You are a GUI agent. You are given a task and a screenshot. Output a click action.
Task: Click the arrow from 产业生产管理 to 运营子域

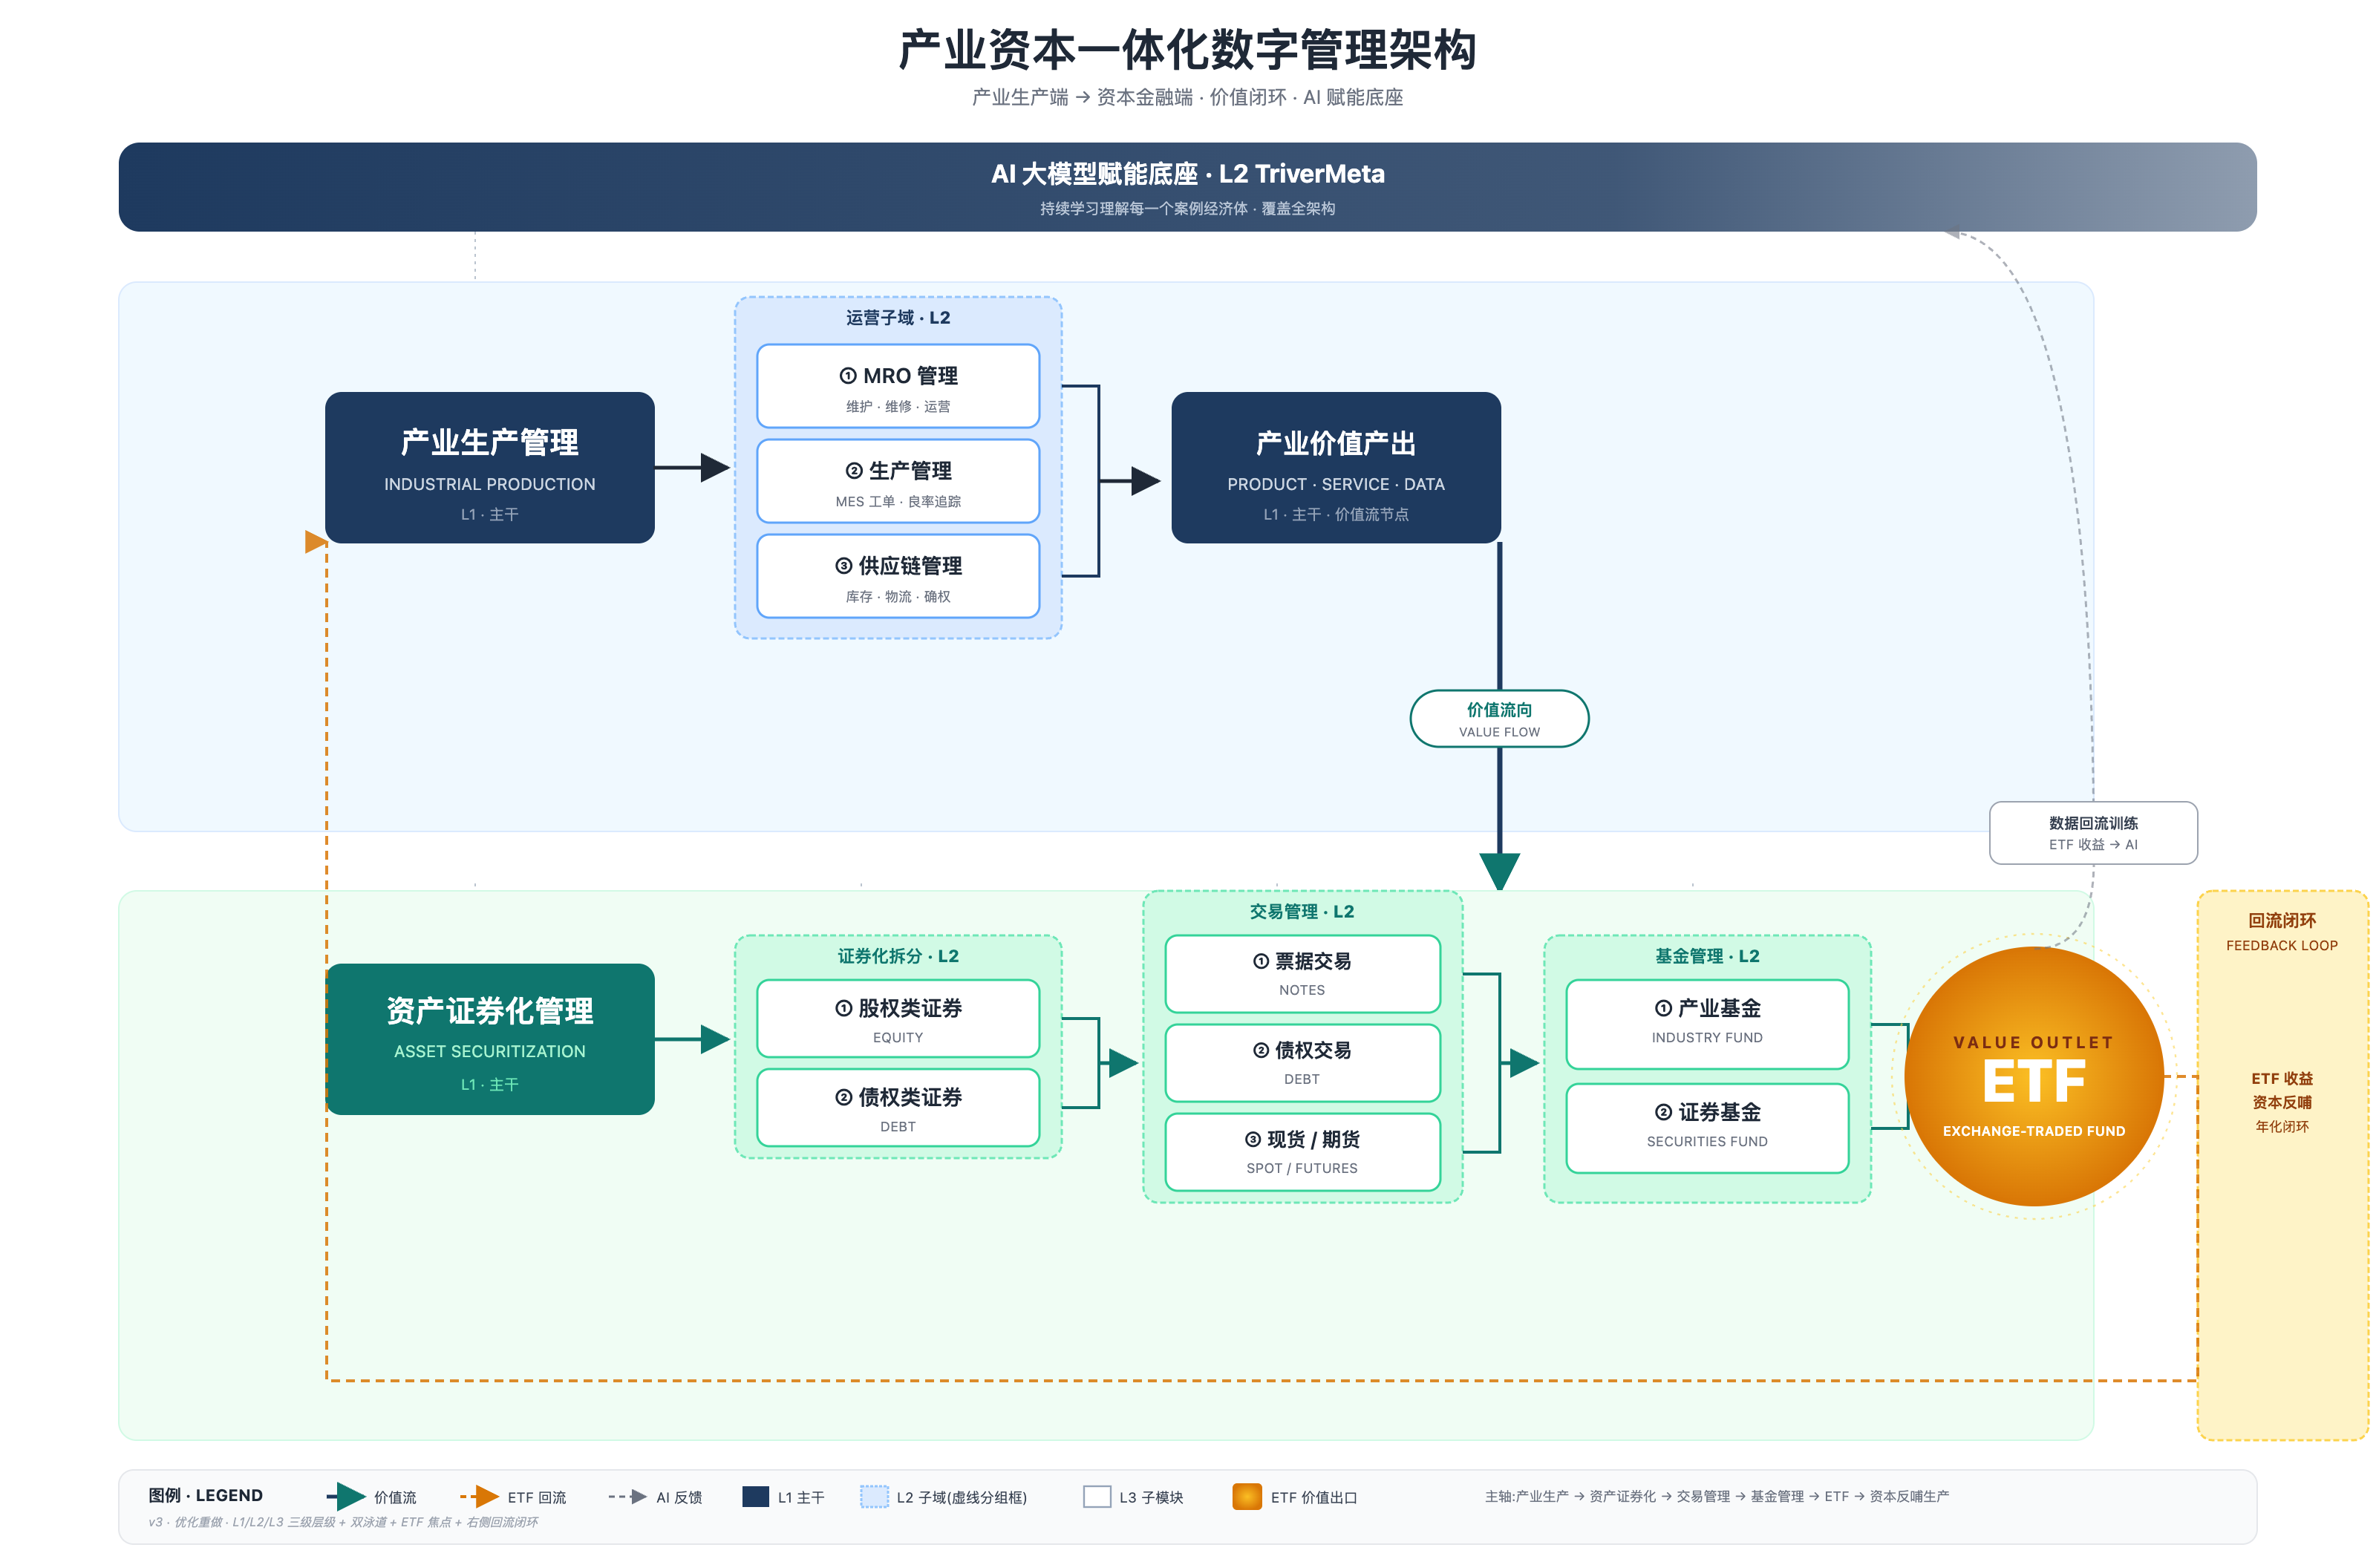click(692, 467)
